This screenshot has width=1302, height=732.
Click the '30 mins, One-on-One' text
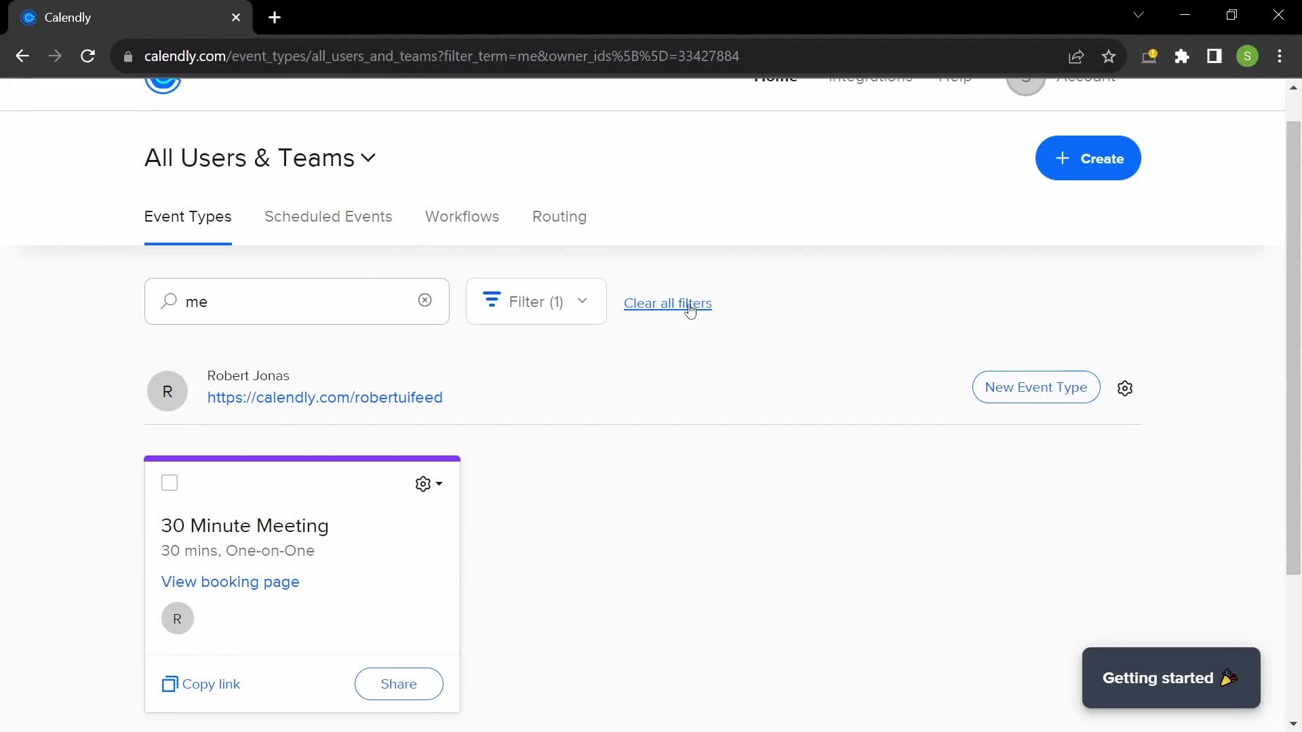pyautogui.click(x=238, y=550)
